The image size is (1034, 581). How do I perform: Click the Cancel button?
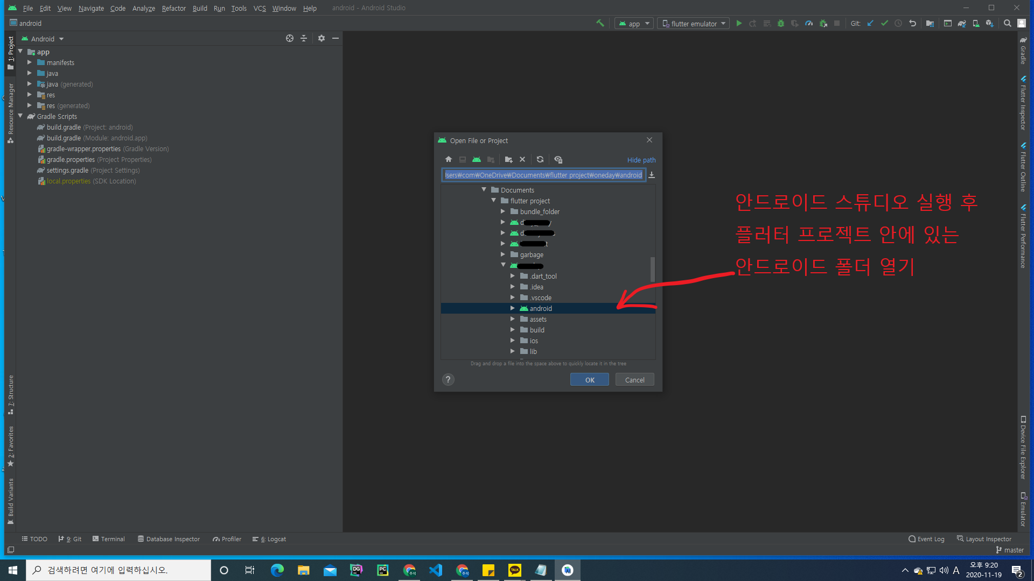[x=634, y=380]
